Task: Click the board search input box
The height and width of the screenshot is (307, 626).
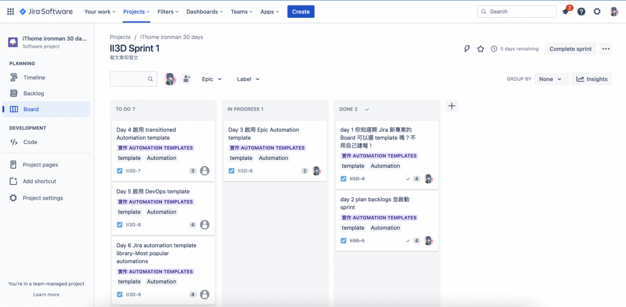Action: (134, 79)
